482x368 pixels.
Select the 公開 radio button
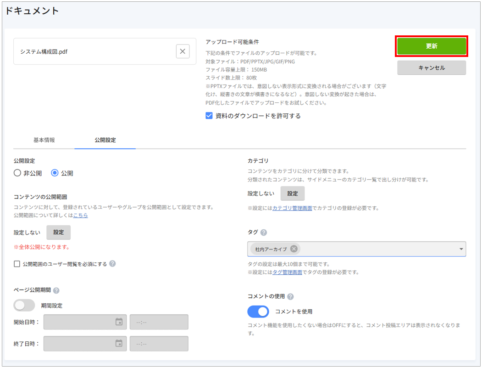[55, 173]
